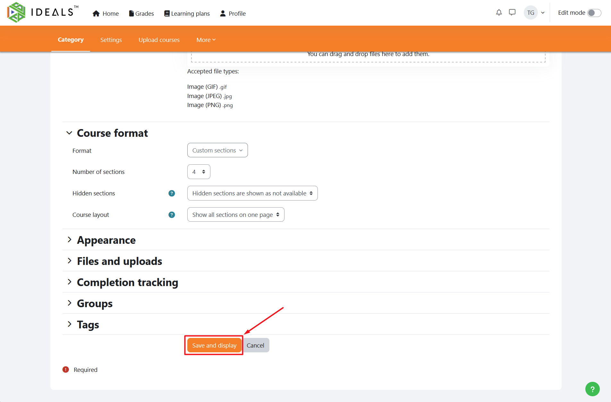The image size is (611, 402).
Task: Expand the Appearance section
Action: click(x=106, y=240)
